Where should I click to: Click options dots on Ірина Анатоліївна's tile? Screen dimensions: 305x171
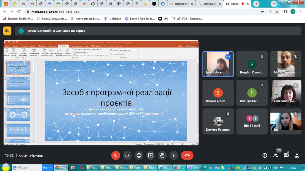pos(228,57)
